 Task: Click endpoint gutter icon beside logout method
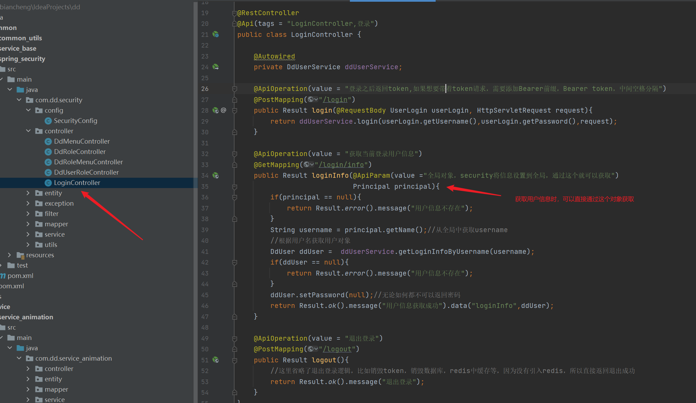pyautogui.click(x=216, y=360)
